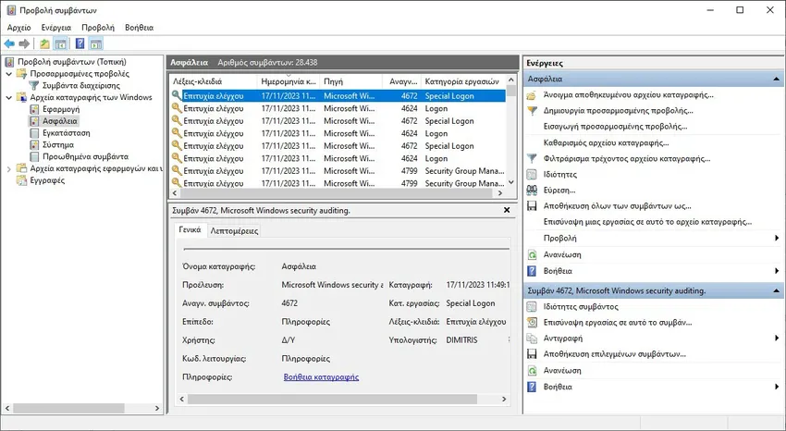Select the first 4799 Security Group event row
The height and width of the screenshot is (431, 786).
tap(338, 171)
